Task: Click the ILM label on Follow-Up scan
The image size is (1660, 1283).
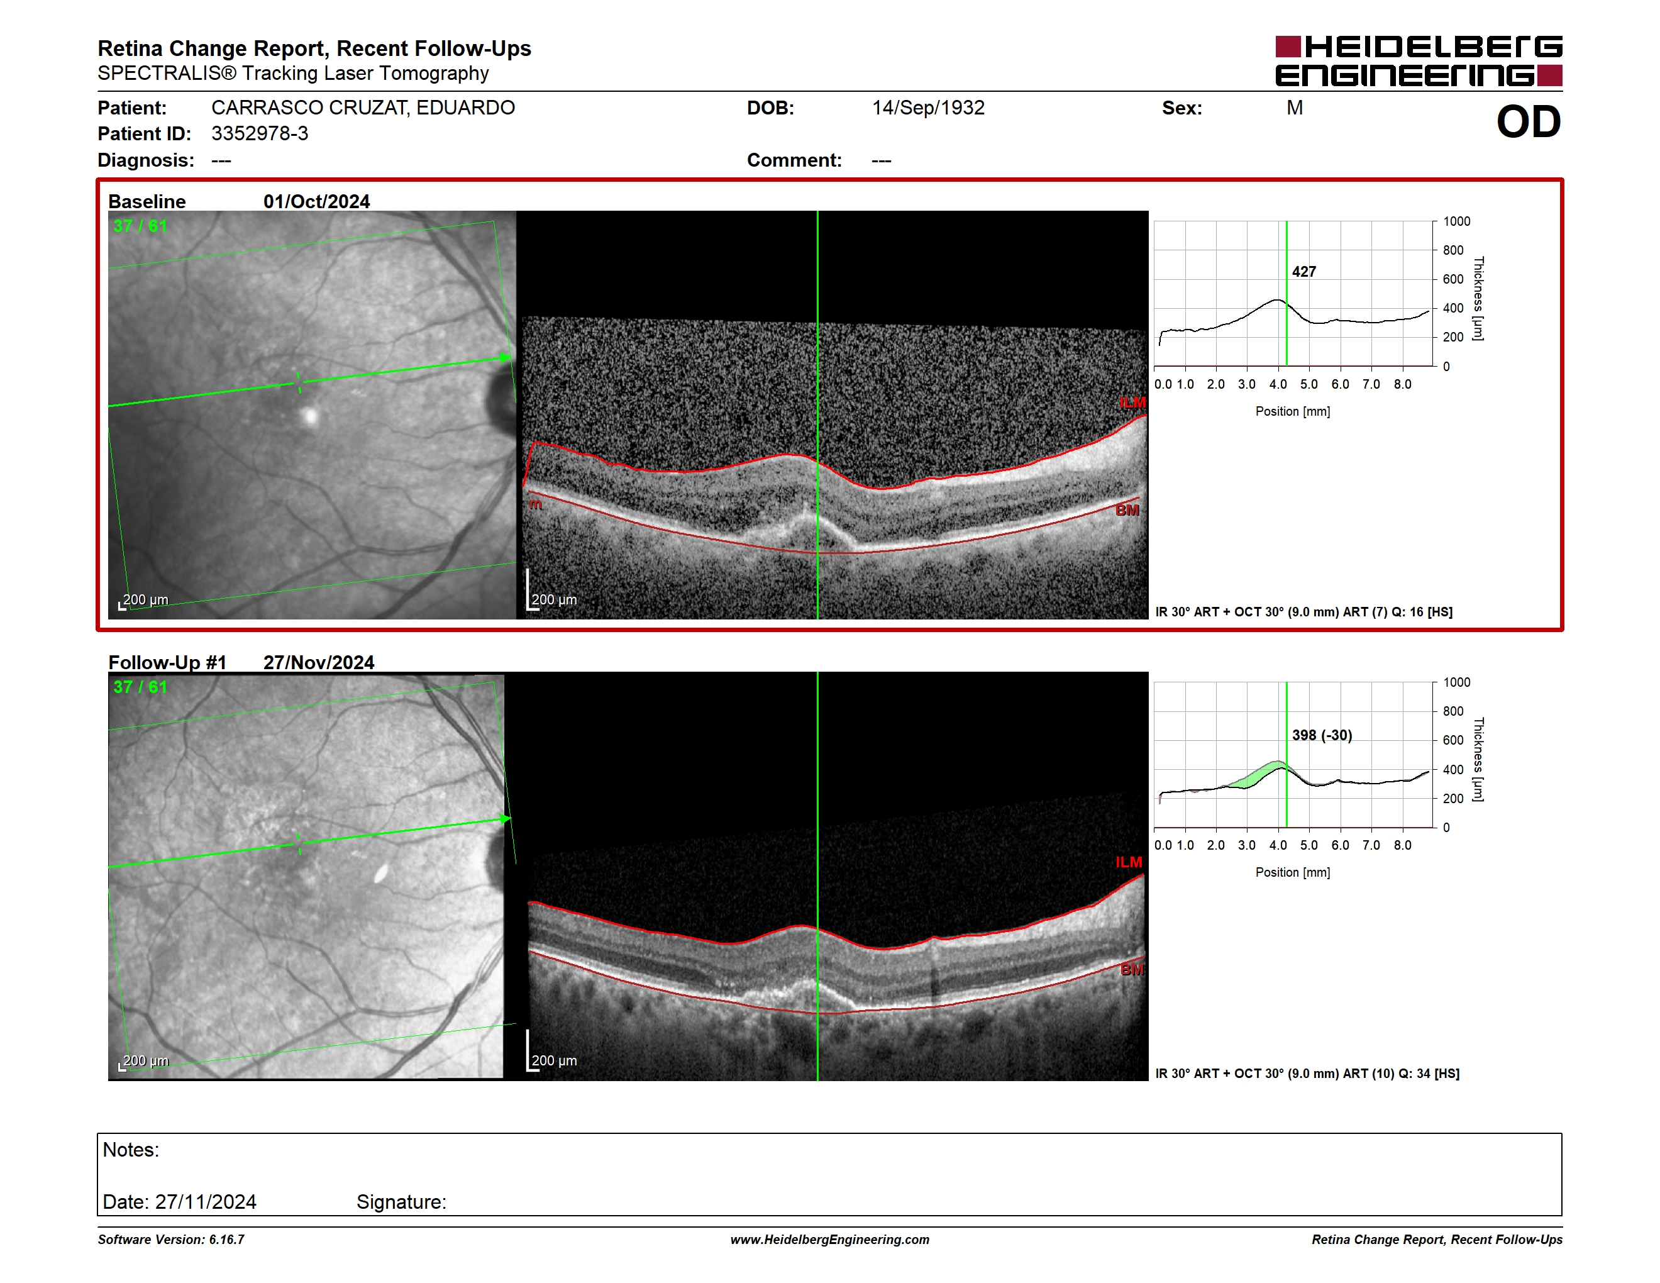Action: coord(1129,862)
